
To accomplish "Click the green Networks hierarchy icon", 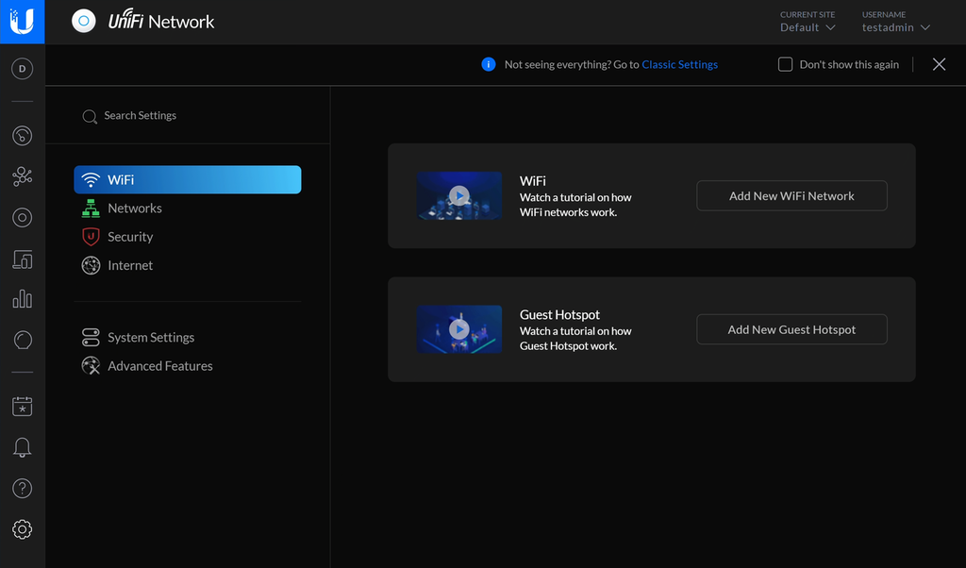I will click(x=91, y=209).
